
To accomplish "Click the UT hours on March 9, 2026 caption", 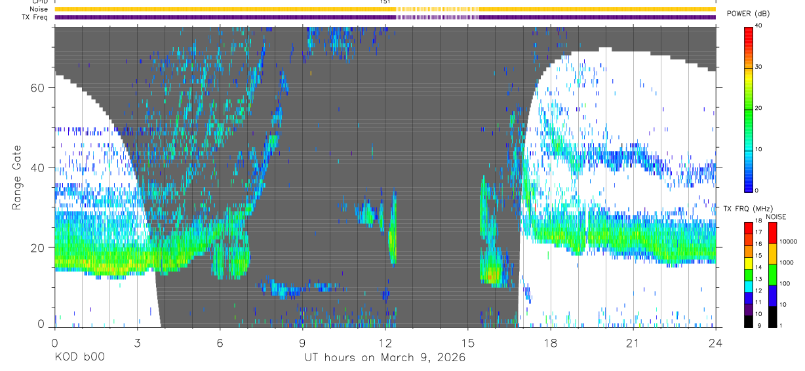I will coord(385,358).
